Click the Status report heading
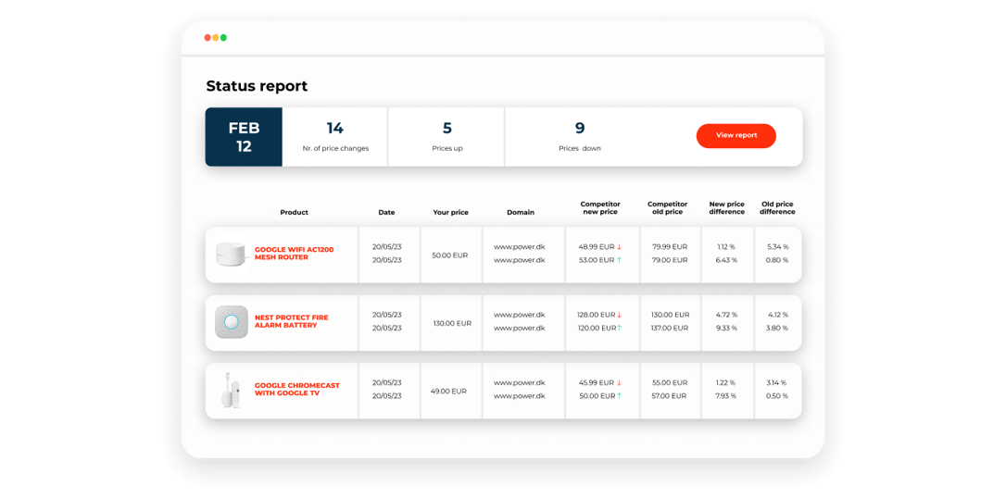1006x498 pixels. 257,86
